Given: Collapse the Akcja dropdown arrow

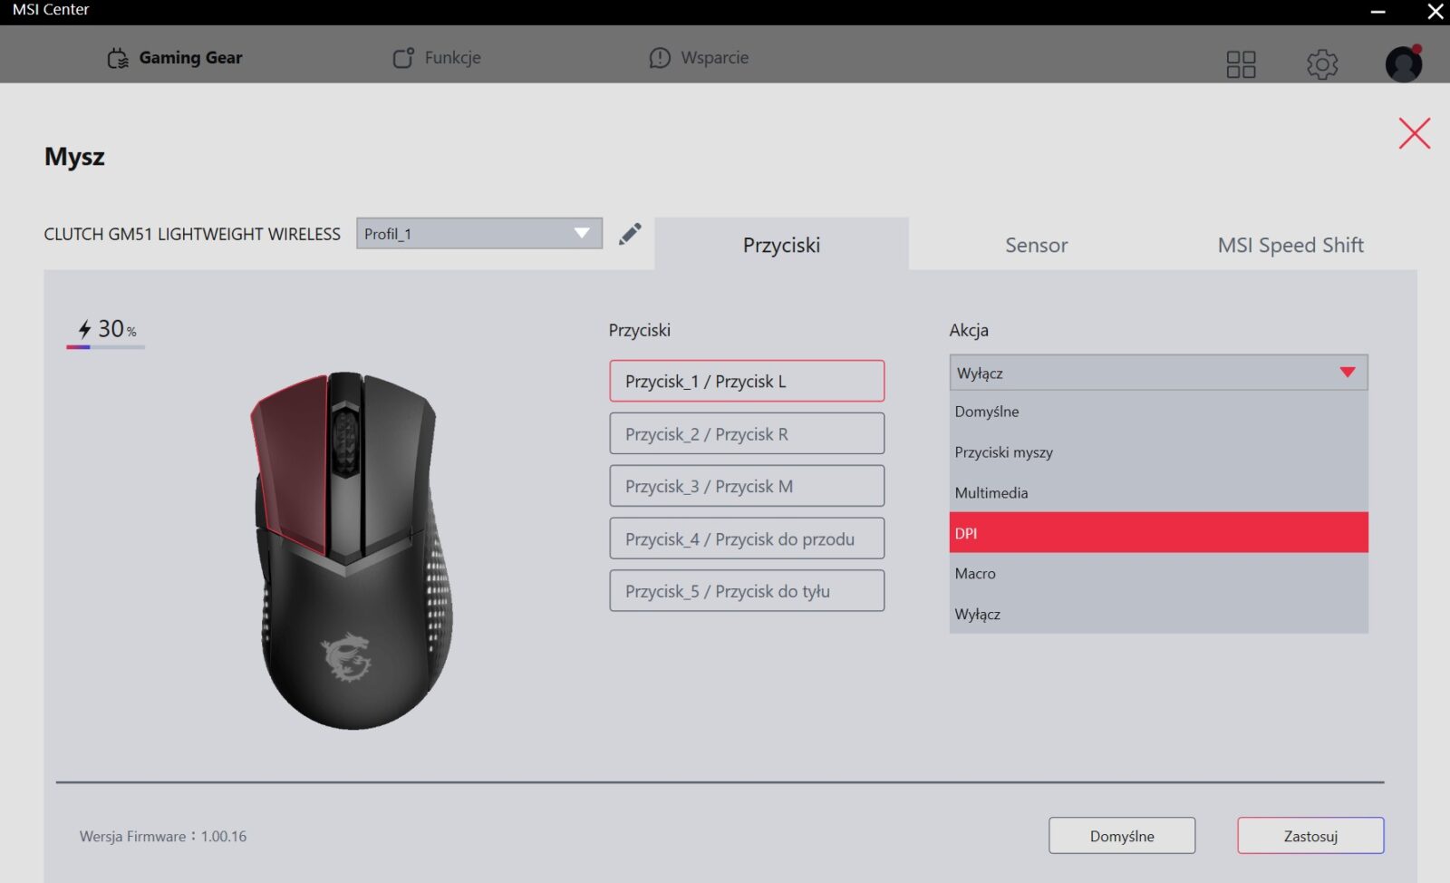Looking at the screenshot, I should (1347, 373).
